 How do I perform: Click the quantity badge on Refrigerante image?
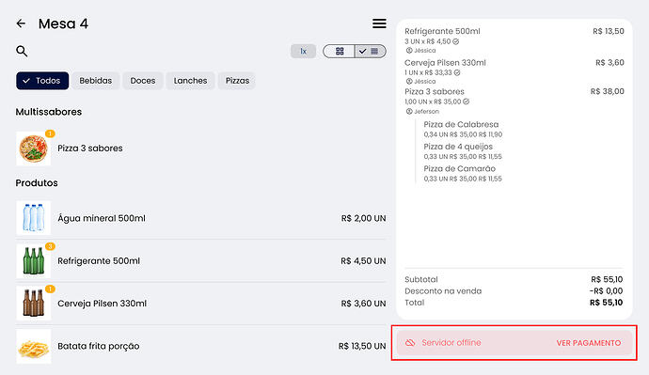[x=50, y=246]
